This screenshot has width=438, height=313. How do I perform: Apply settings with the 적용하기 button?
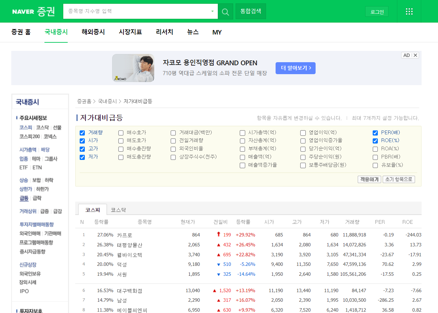pos(369,179)
